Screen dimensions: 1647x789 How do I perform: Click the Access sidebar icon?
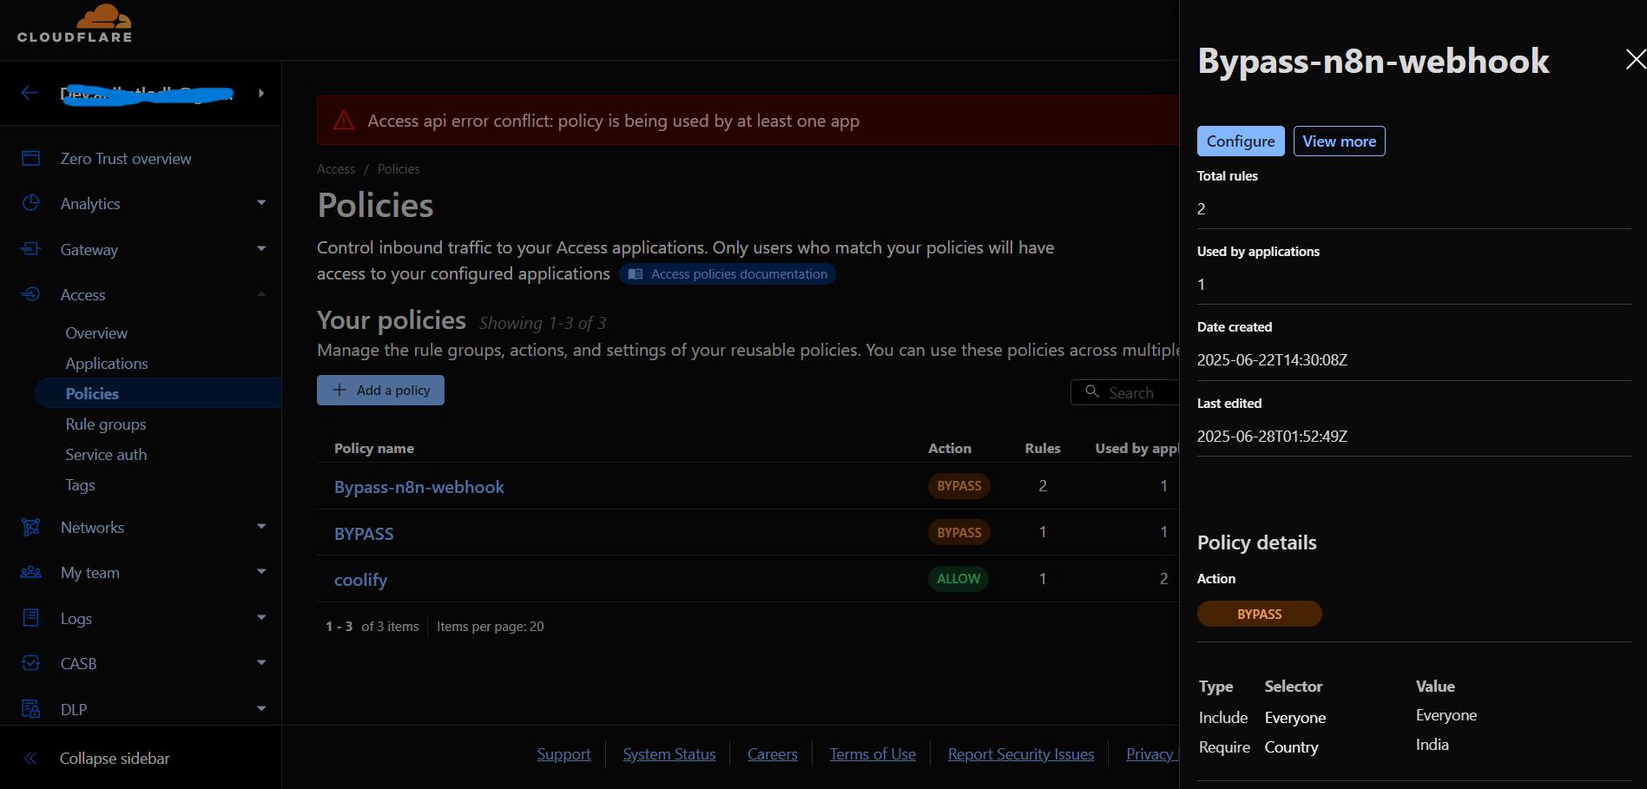coord(30,294)
